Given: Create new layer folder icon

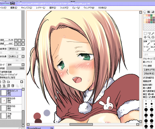Looking at the screenshot, I should point(9,82).
